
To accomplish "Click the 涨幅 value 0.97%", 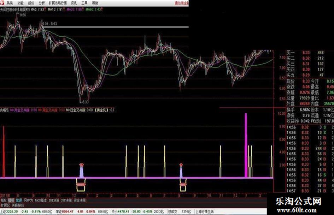I will pos(305,92).
